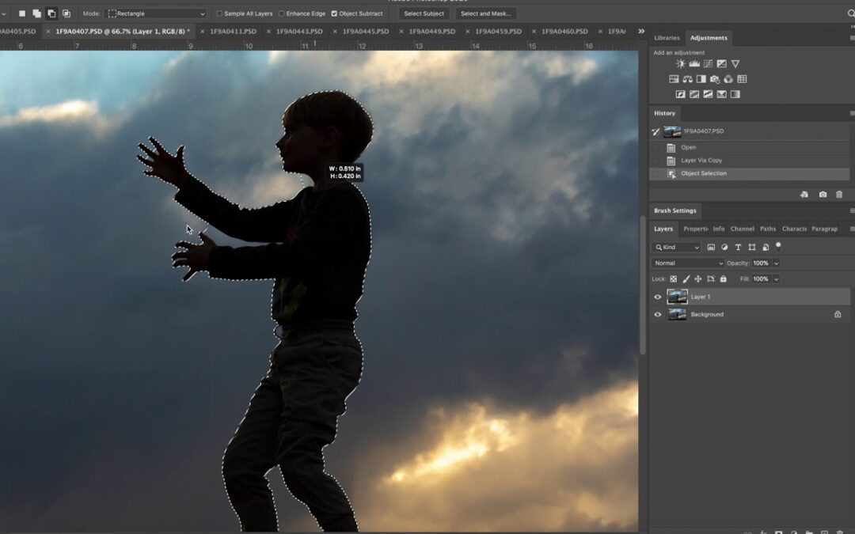The height and width of the screenshot is (534, 855).
Task: Filter layers by pixel layers
Action: (711, 248)
